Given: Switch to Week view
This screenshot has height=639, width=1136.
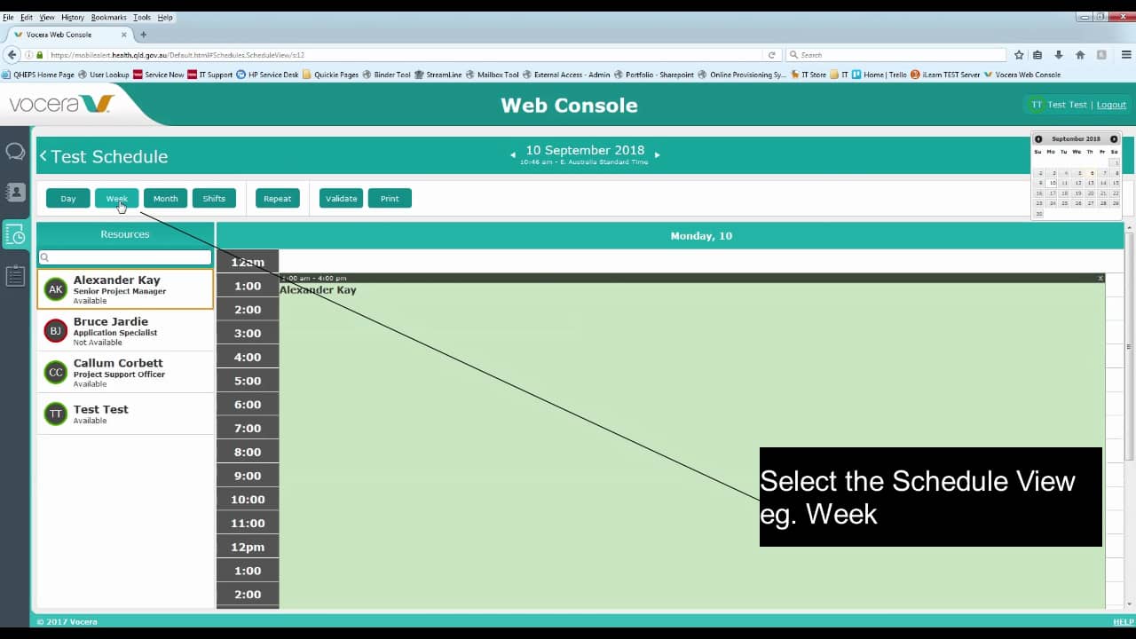Looking at the screenshot, I should 117,199.
